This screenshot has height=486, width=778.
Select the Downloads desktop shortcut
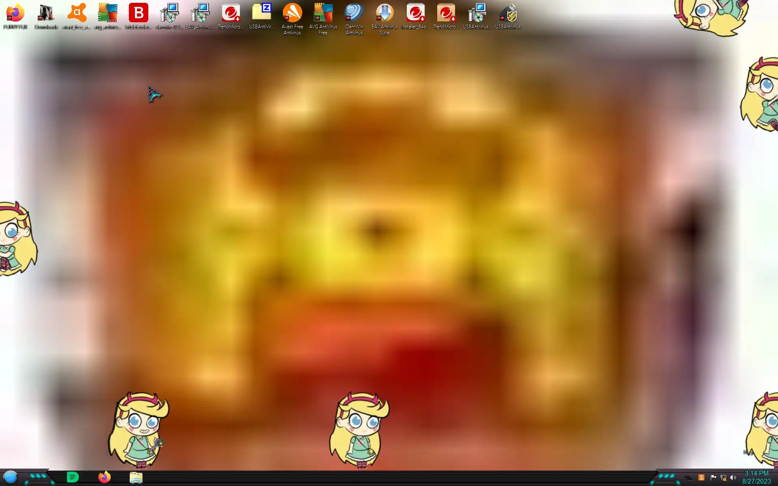(x=46, y=15)
